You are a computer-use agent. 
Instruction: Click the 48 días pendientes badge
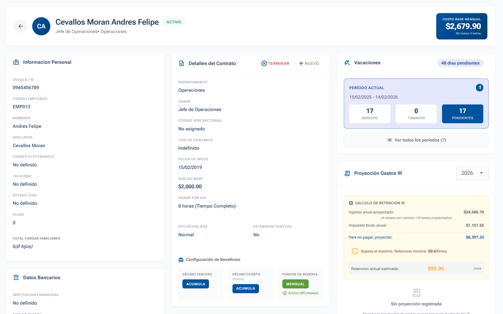click(x=460, y=63)
